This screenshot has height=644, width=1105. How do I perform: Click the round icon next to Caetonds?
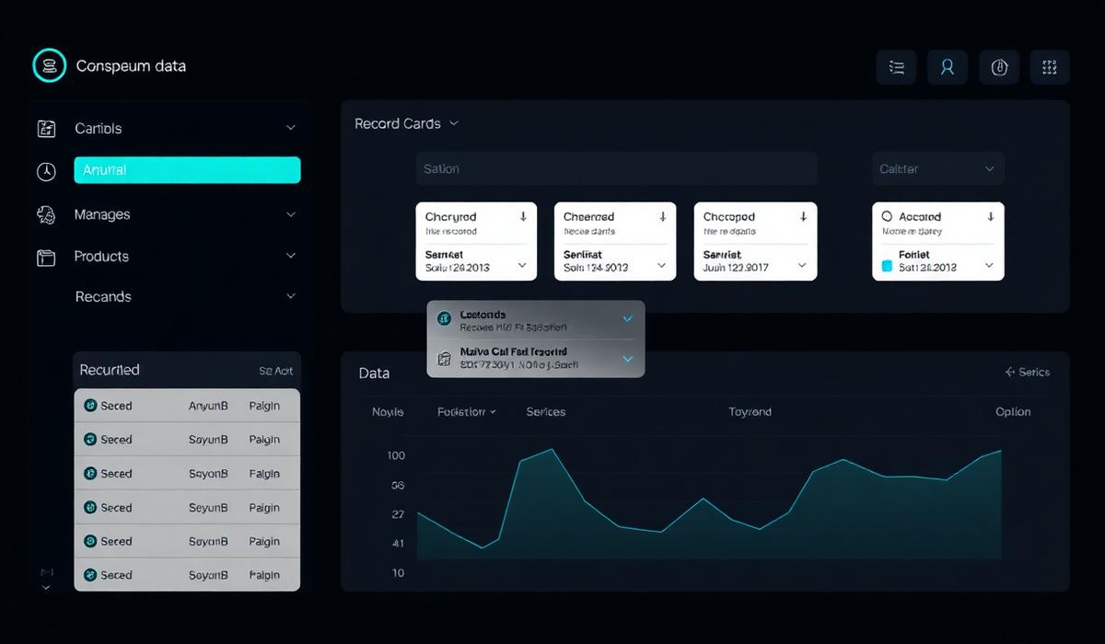pos(444,317)
